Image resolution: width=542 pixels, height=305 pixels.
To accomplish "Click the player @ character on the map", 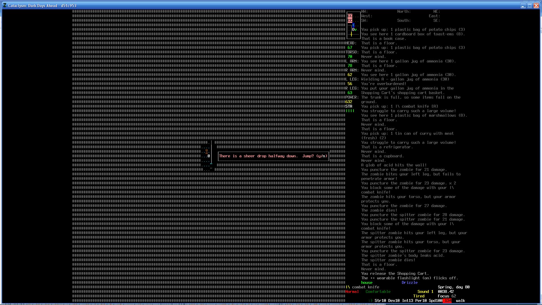I will [209, 156].
